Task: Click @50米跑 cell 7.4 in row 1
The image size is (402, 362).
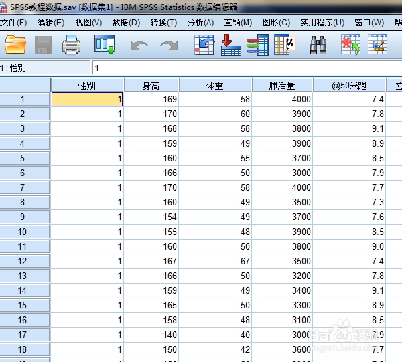Action: click(349, 99)
